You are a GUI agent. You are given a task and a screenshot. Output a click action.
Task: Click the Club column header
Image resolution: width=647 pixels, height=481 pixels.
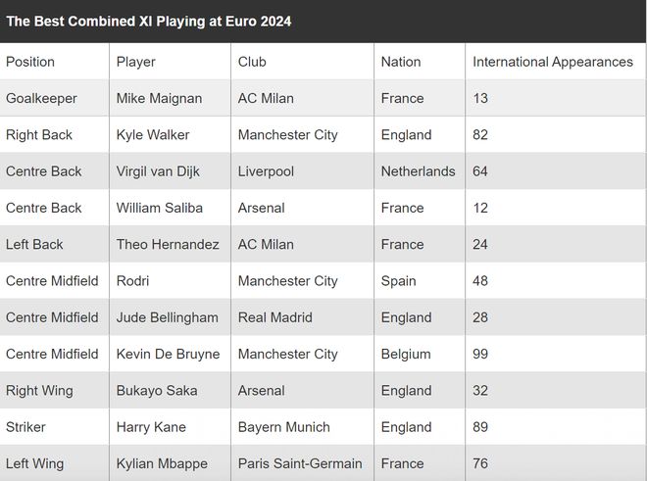click(252, 62)
